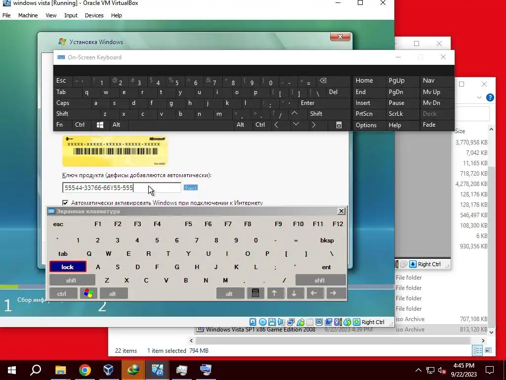Screen dimensions: 506x380
Task: Open File Explorer from the Windows taskbar
Action: click(x=60, y=370)
